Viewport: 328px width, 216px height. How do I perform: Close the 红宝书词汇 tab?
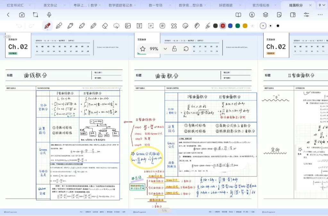point(29,5)
